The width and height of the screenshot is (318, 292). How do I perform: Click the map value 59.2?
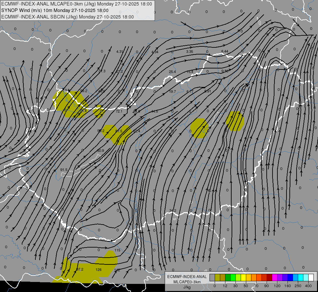coord(83,91)
